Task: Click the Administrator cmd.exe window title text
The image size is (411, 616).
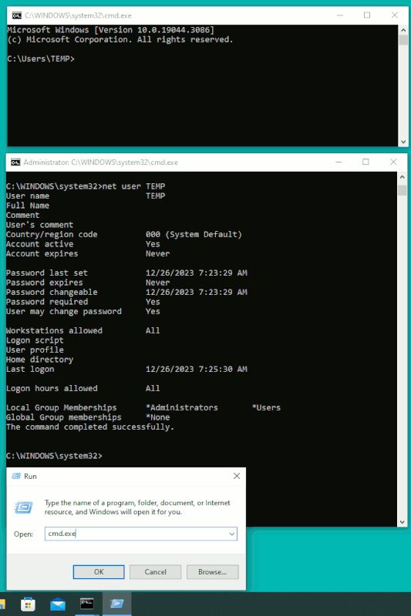Action: click(x=101, y=162)
